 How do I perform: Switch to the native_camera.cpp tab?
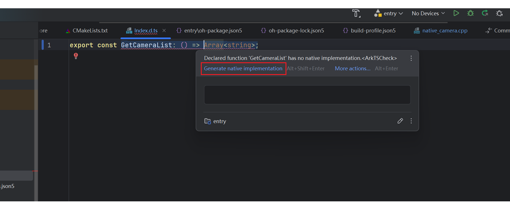444,31
